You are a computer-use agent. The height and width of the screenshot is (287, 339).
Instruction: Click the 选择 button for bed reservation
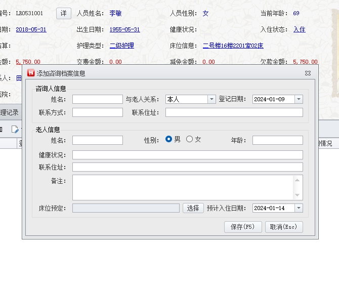pos(193,208)
